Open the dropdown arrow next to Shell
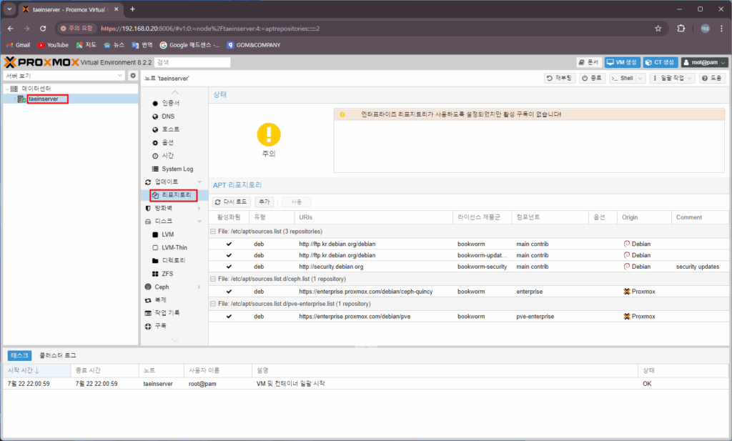Viewport: 732px width, 441px height. pyautogui.click(x=640, y=79)
